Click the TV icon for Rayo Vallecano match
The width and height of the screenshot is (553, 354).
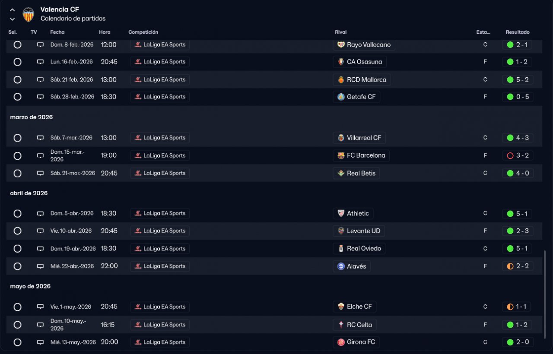(40, 44)
